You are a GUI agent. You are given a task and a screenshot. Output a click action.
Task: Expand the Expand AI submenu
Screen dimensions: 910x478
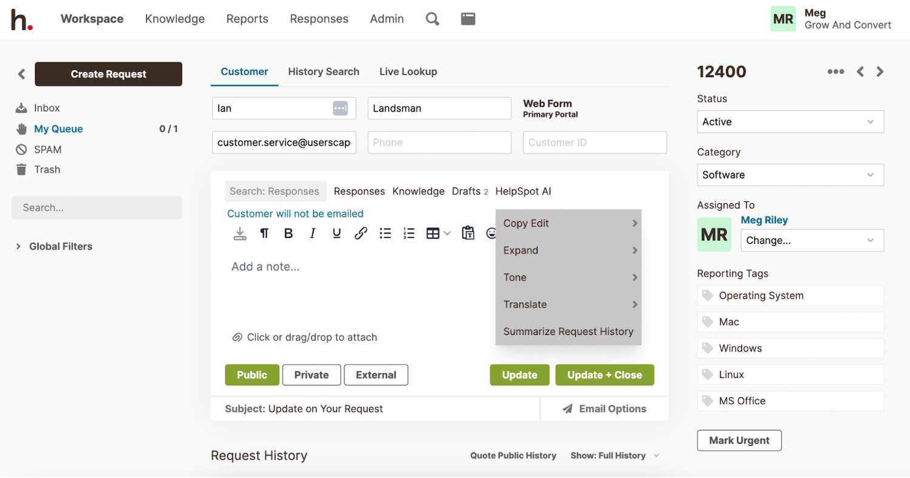(568, 251)
